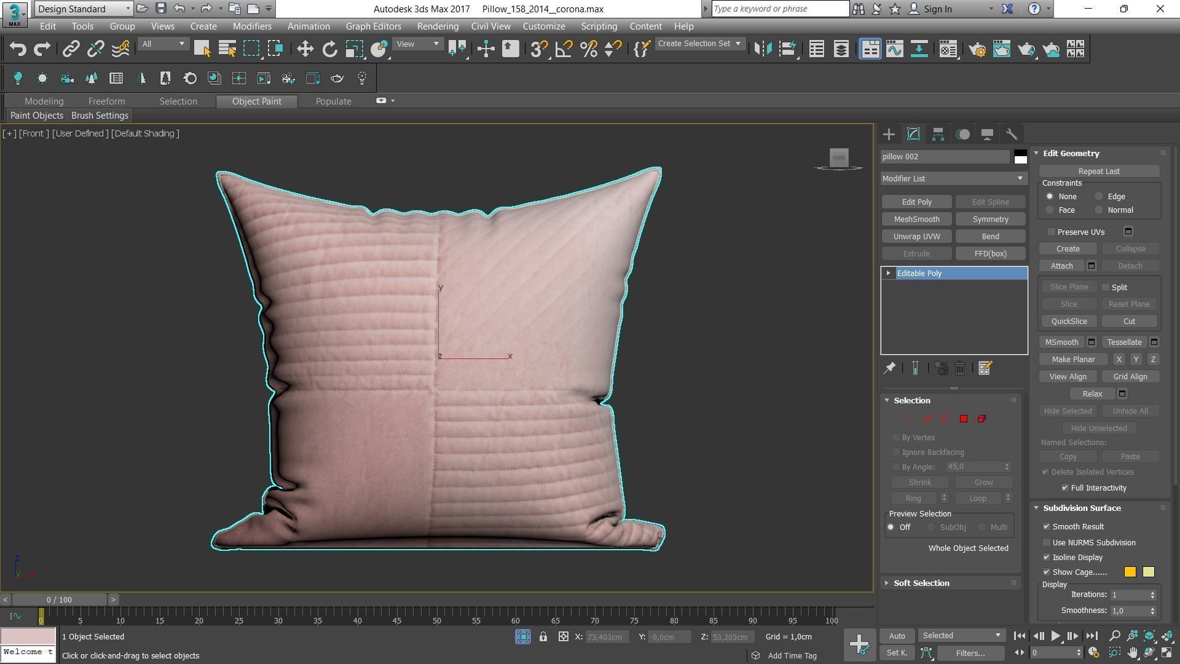This screenshot has width=1180, height=664.
Task: Select Element sub-object level
Action: tap(981, 419)
